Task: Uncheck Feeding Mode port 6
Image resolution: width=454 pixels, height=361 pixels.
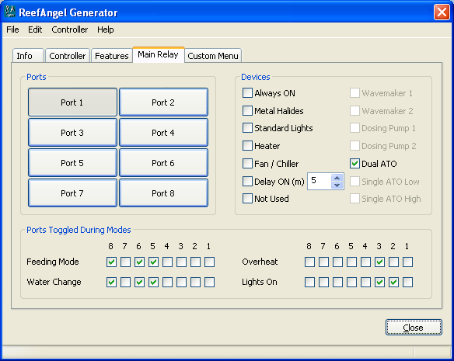Action: [140, 262]
